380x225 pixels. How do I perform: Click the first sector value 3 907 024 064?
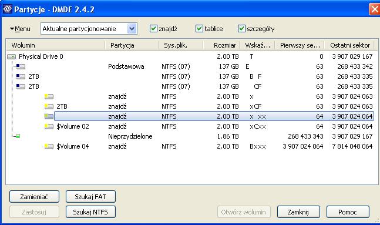(303, 146)
